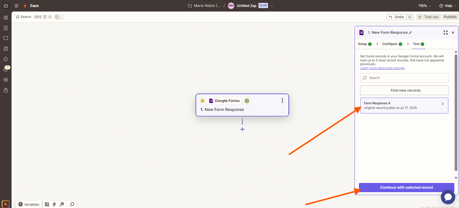Click the wrench tool icon in bottom toolbar
This screenshot has width=459, height=208.
coord(62,204)
